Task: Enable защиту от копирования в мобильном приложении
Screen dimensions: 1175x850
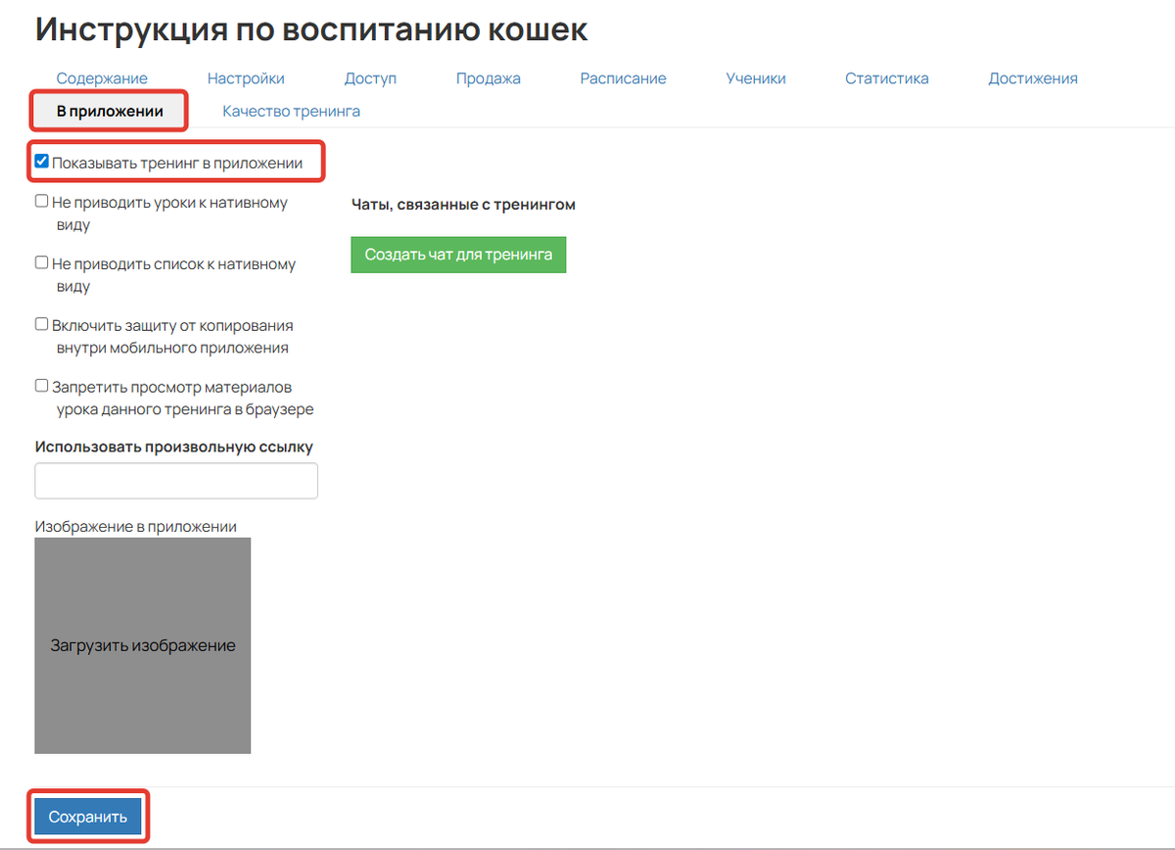Action: click(x=41, y=323)
